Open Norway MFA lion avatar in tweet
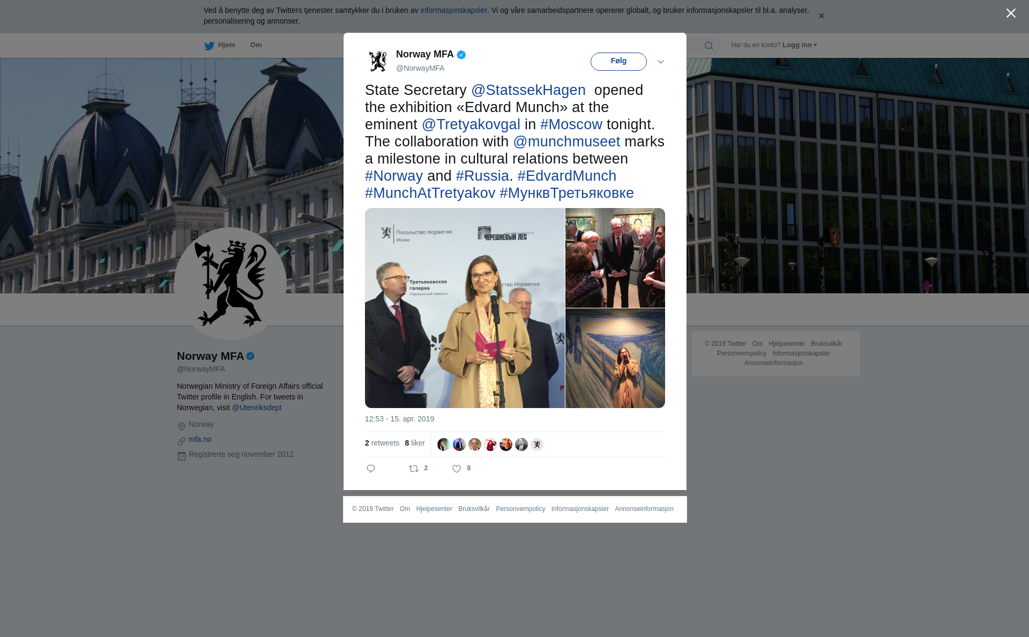Image resolution: width=1029 pixels, height=637 pixels. 378,62
